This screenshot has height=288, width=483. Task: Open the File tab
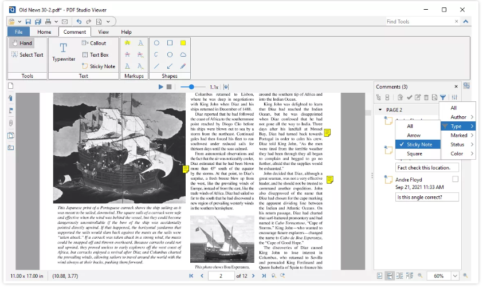[x=18, y=32]
